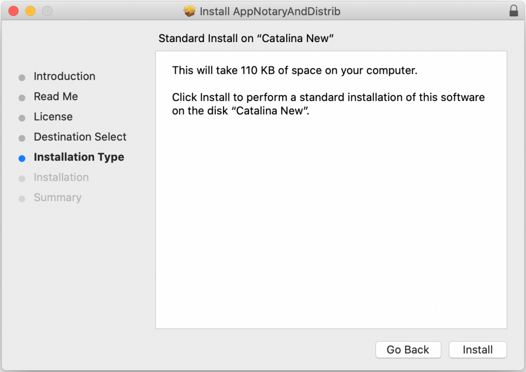526x372 pixels.
Task: Click the dimmed Installation step label
Action: click(x=61, y=178)
